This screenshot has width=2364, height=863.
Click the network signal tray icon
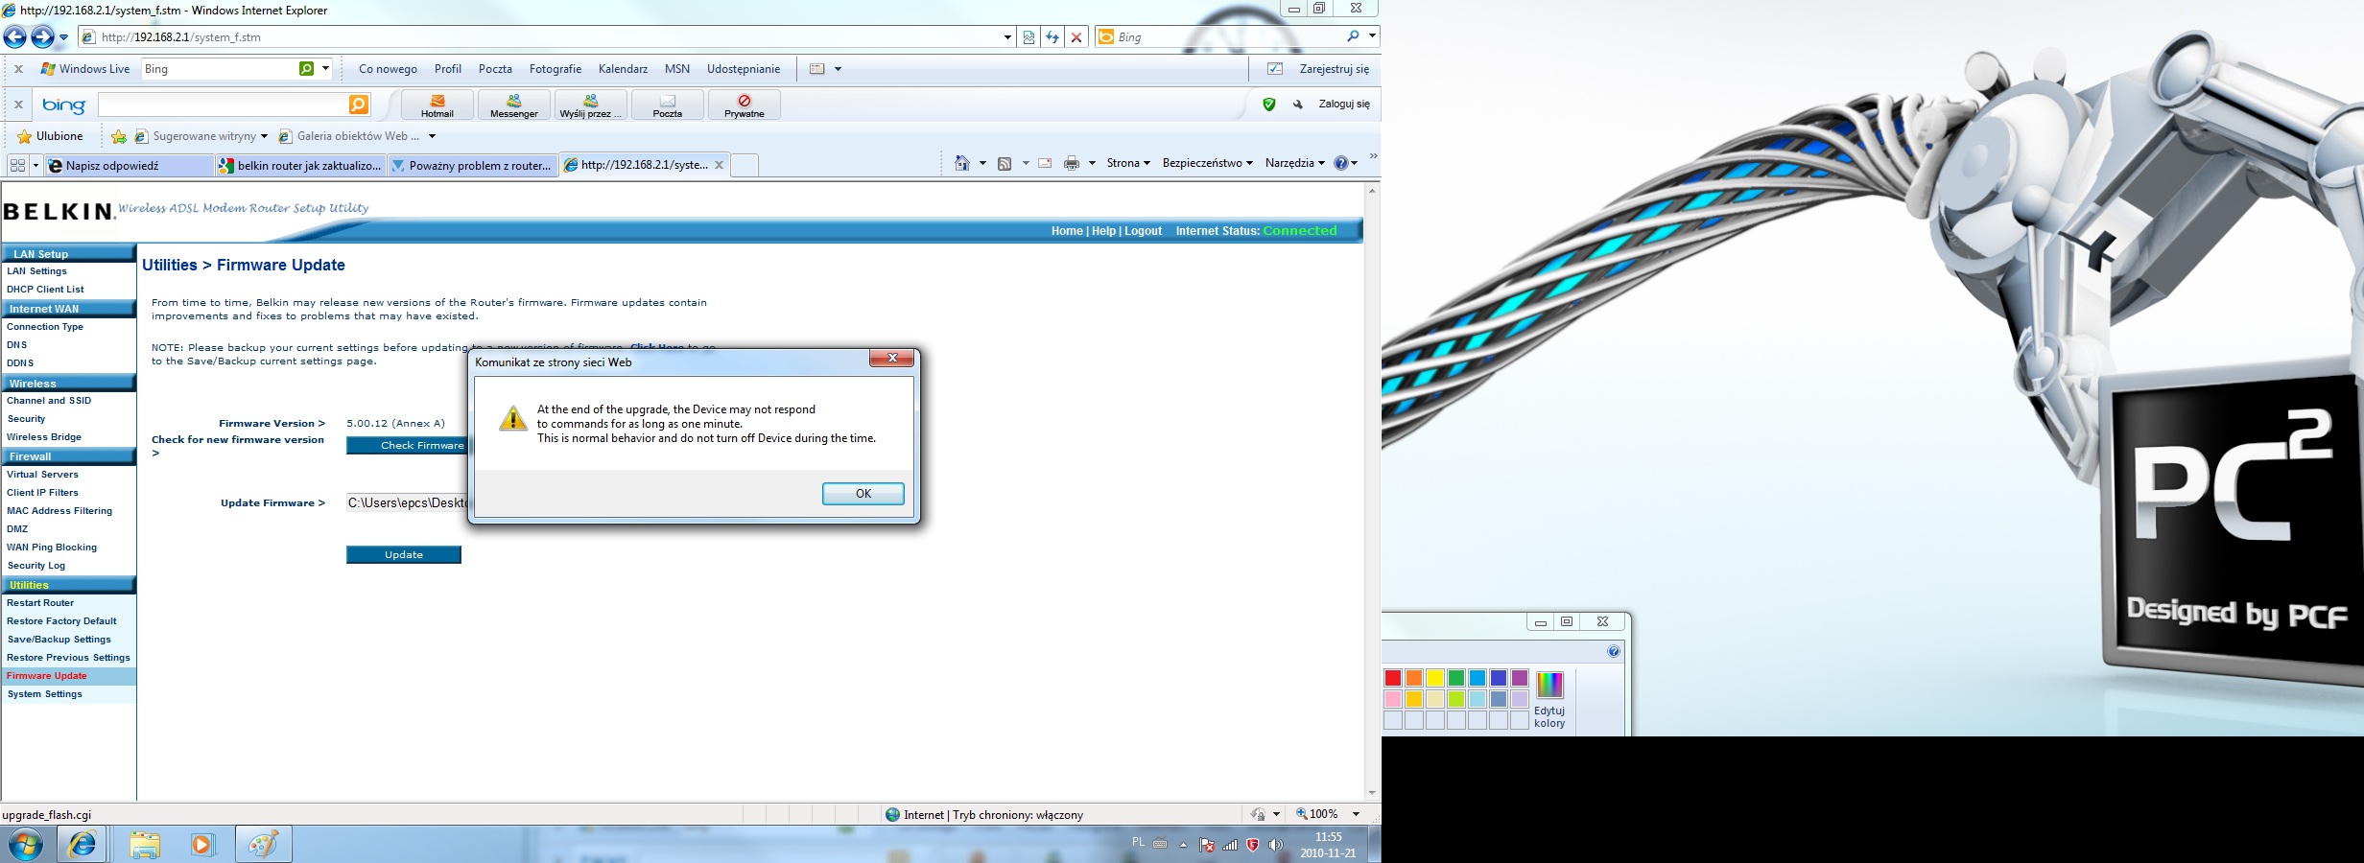[1230, 845]
